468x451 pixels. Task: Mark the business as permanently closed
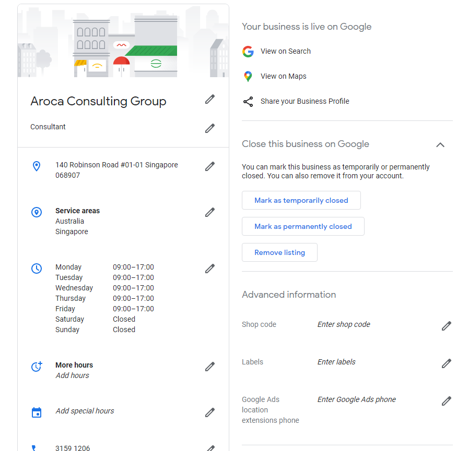pos(303,226)
